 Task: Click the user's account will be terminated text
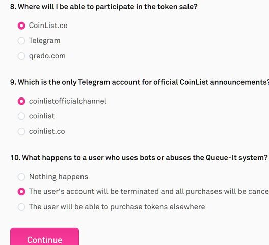[149, 192]
